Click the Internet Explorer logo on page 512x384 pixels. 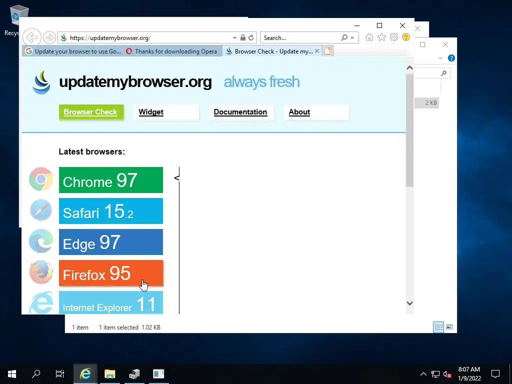(41, 303)
